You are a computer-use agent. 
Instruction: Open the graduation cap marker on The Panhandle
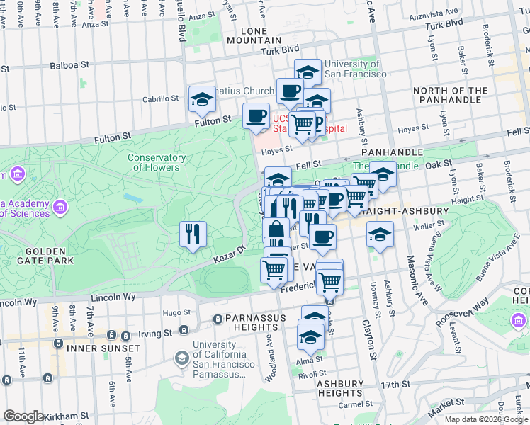pos(383,175)
